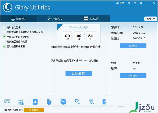
Task: Enable 定时自动优化 checkbox
Action: coord(4,28)
